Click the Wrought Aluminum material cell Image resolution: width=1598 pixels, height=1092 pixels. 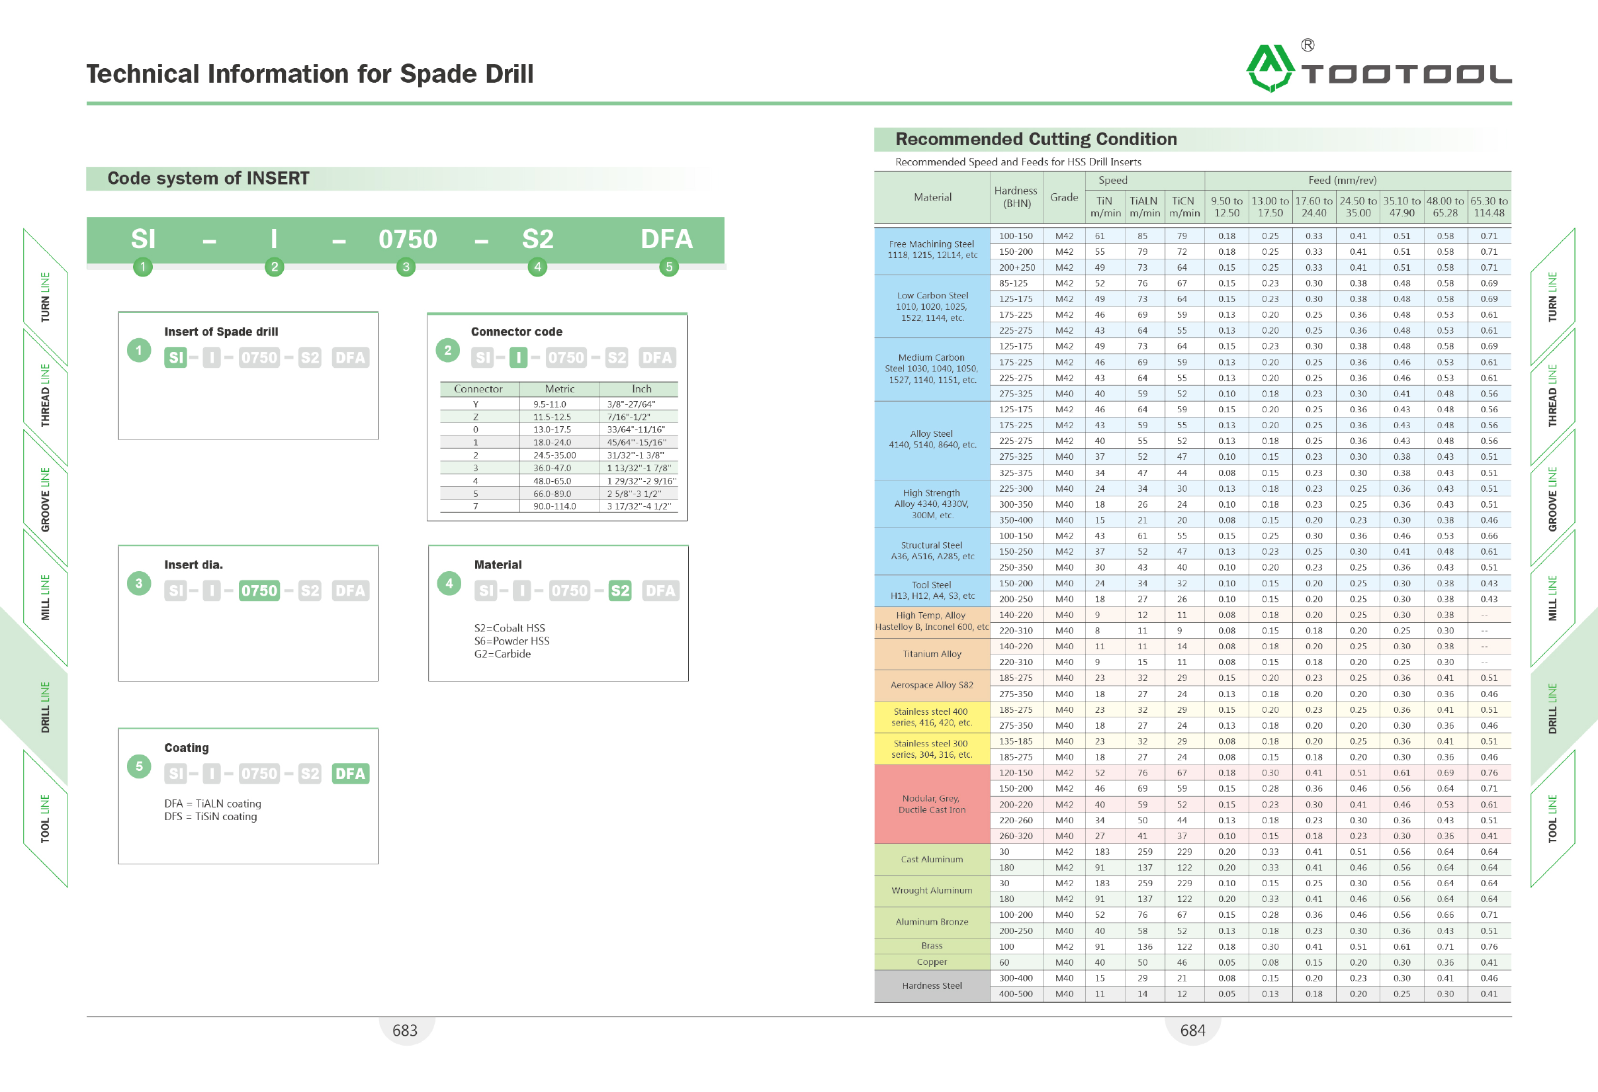tap(932, 891)
